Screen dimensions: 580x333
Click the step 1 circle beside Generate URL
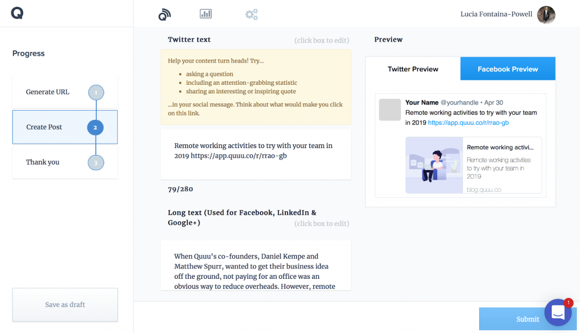click(x=96, y=92)
